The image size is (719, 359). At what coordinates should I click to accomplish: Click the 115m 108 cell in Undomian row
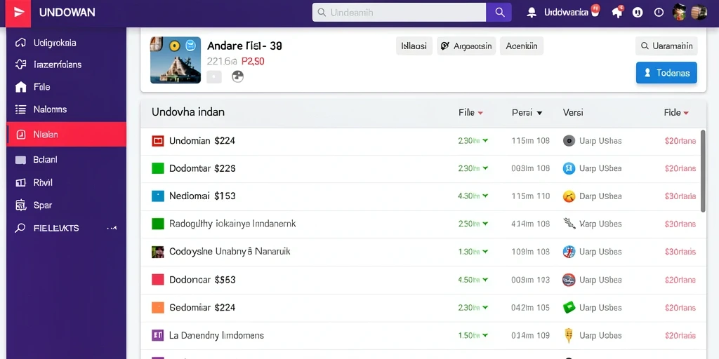click(531, 141)
